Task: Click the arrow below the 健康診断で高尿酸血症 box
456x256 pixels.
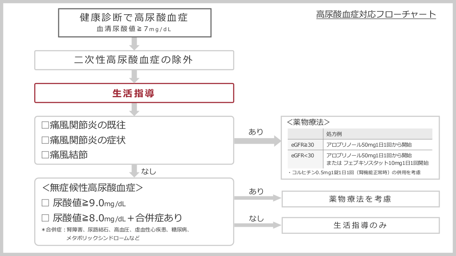Action: point(134,44)
